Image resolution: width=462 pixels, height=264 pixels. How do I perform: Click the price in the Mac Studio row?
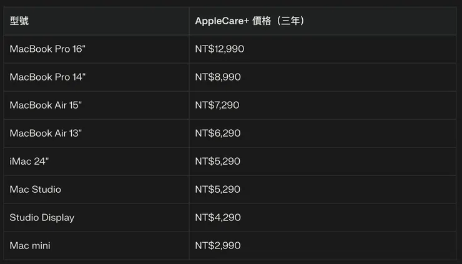(x=217, y=190)
